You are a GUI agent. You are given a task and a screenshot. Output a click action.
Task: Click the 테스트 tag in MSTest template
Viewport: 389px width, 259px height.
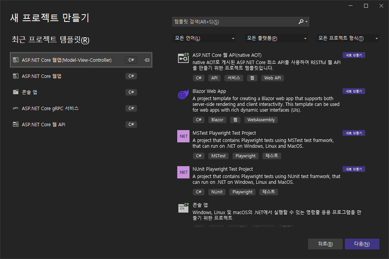tap(272, 156)
